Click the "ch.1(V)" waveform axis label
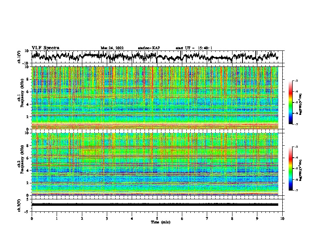Image resolution: width=318 pixels, height=245 pixels. point(19,57)
